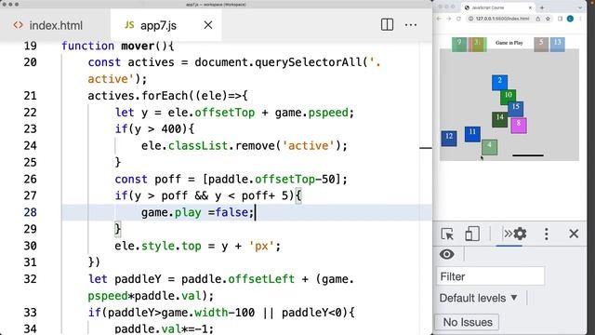Click the 'Game in Play' status text

coord(509,43)
